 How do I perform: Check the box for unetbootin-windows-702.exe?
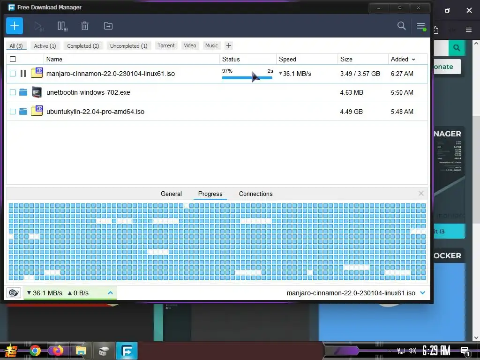click(13, 92)
